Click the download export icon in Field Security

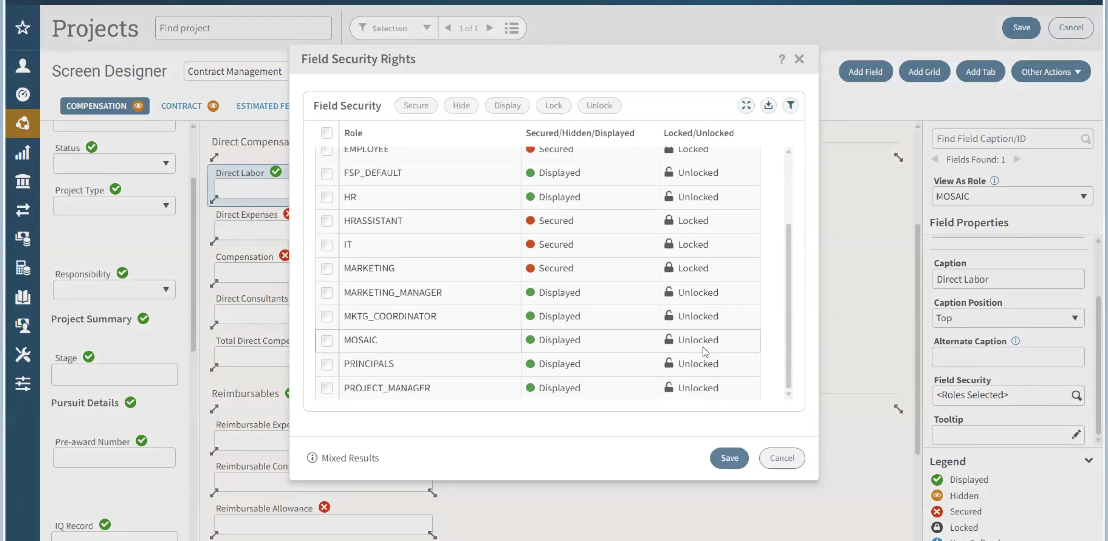tap(768, 105)
